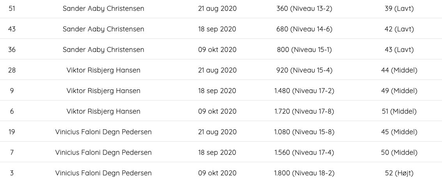Click 920 (Niveau 15-4) value
442x182 pixels.
[304, 70]
